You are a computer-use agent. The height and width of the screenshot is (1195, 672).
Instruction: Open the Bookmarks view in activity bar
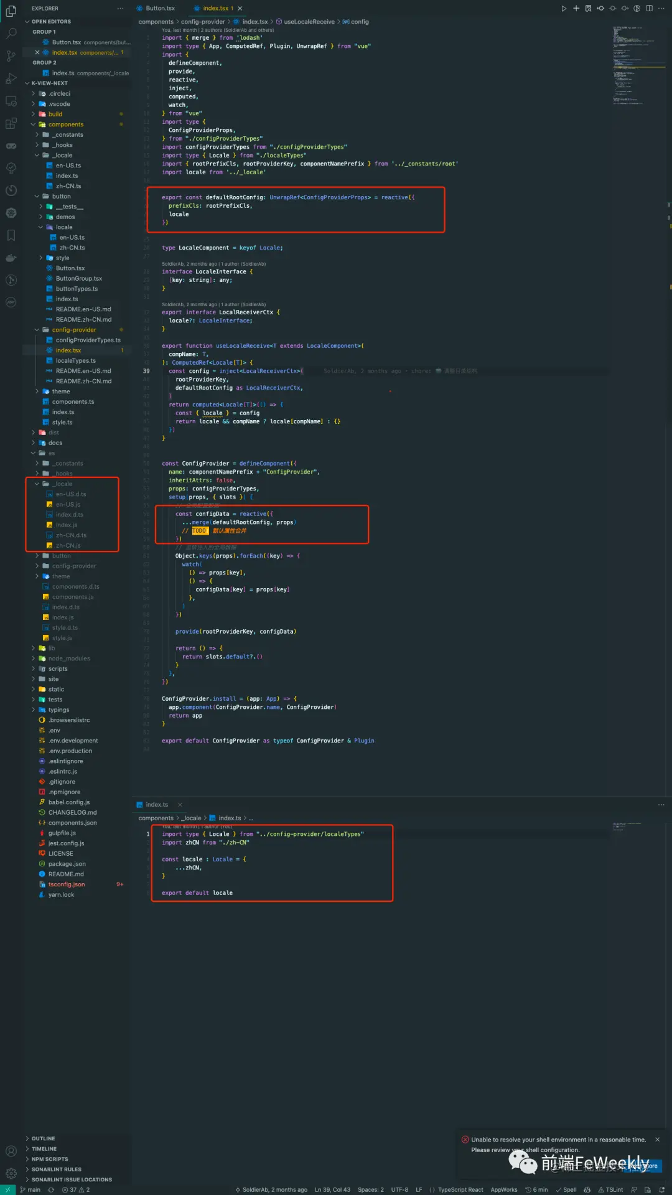coord(11,235)
